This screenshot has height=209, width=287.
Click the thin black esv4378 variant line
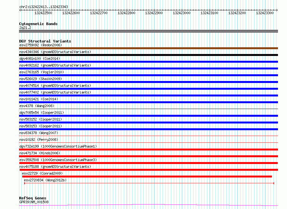[148, 109]
